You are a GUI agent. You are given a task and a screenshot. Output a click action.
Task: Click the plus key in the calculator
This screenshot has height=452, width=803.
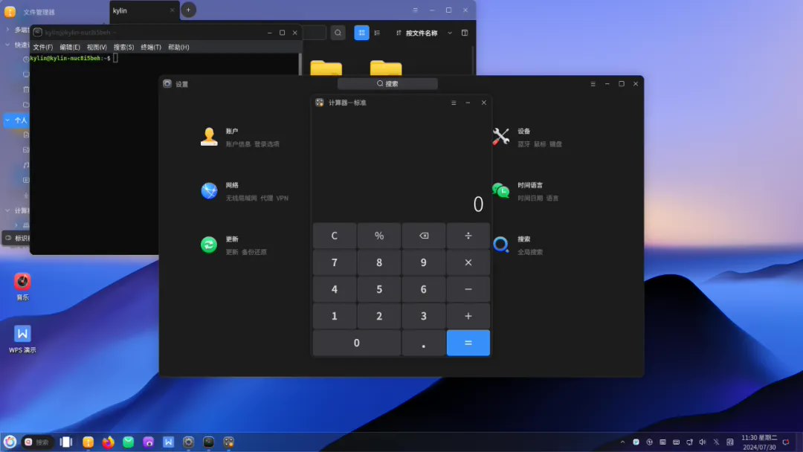(468, 316)
